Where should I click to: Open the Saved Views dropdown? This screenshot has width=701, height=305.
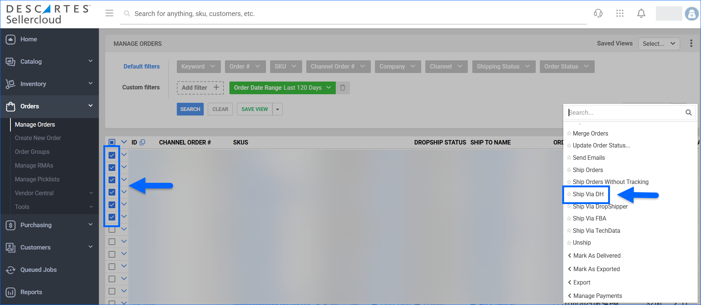(658, 44)
